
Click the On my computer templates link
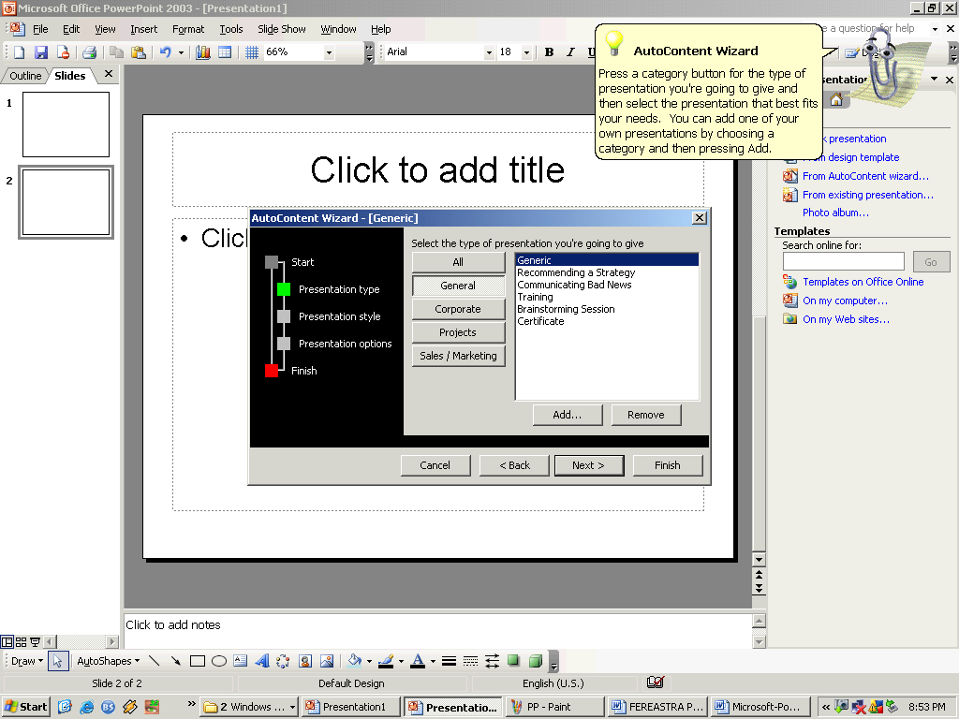tap(845, 301)
